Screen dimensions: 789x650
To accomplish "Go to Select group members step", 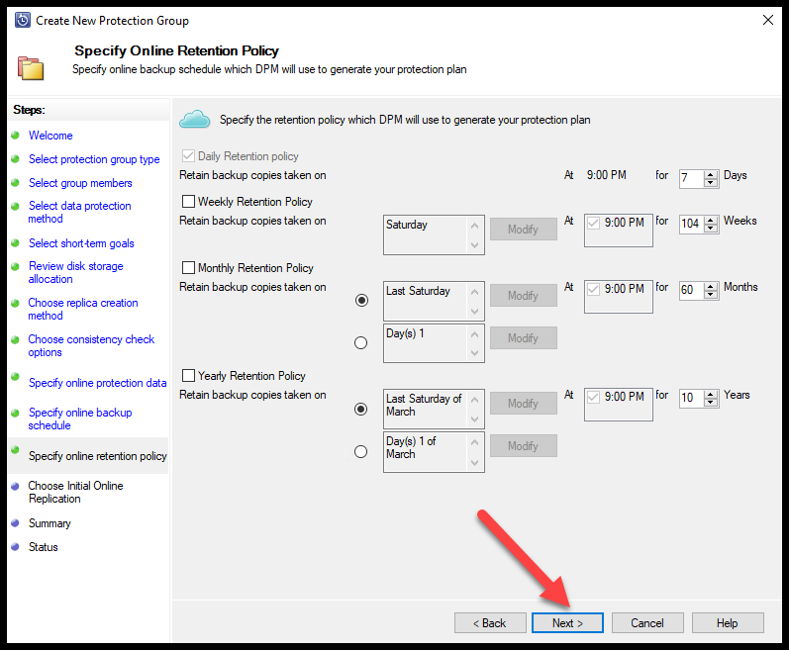I will pyautogui.click(x=80, y=183).
